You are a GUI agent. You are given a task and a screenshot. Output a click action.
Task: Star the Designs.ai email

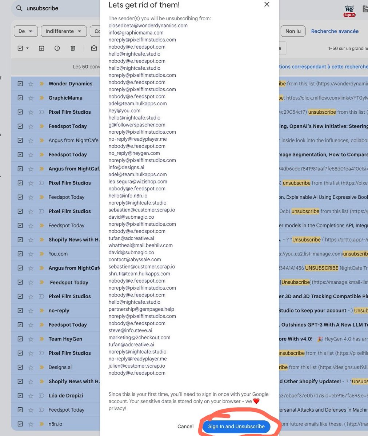tap(31, 367)
